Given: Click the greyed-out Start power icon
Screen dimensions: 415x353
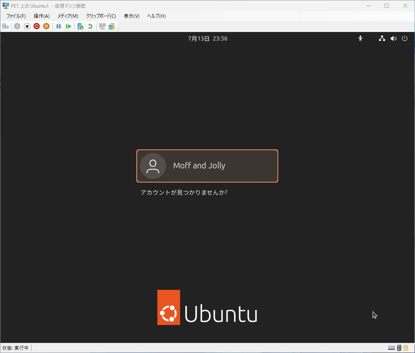Looking at the screenshot, I should coord(17,26).
